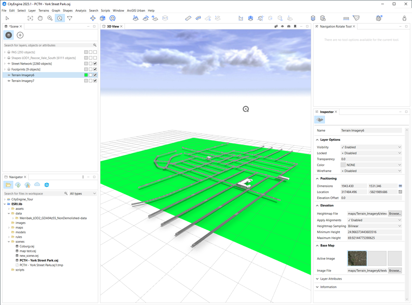412x305 pixels.
Task: Click the hatched color swatch of Footprints layer
Action: pyautogui.click(x=86, y=69)
